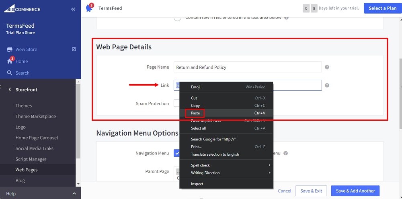Open help icon beside Navigation Menu option

(x=285, y=153)
